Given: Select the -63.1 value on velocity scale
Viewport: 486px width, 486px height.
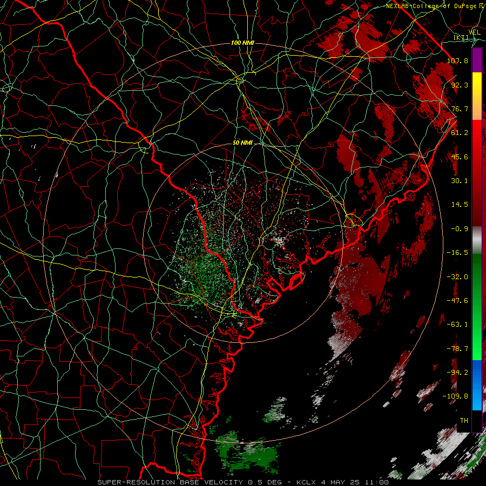Looking at the screenshot, I should (457, 325).
